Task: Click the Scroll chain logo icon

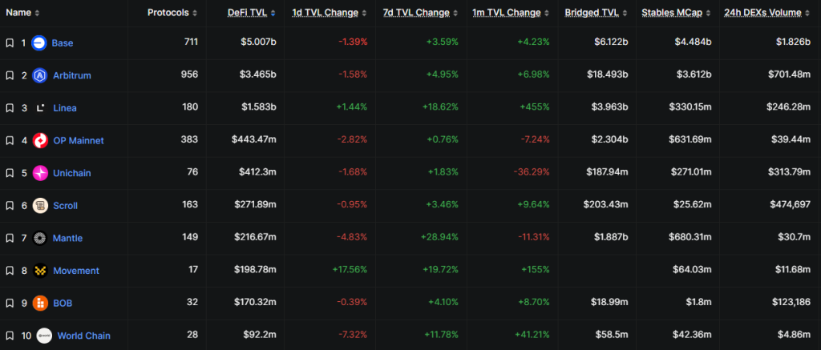Action: [40, 206]
